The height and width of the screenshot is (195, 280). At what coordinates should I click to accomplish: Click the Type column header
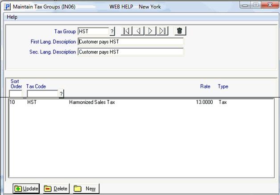(x=223, y=87)
